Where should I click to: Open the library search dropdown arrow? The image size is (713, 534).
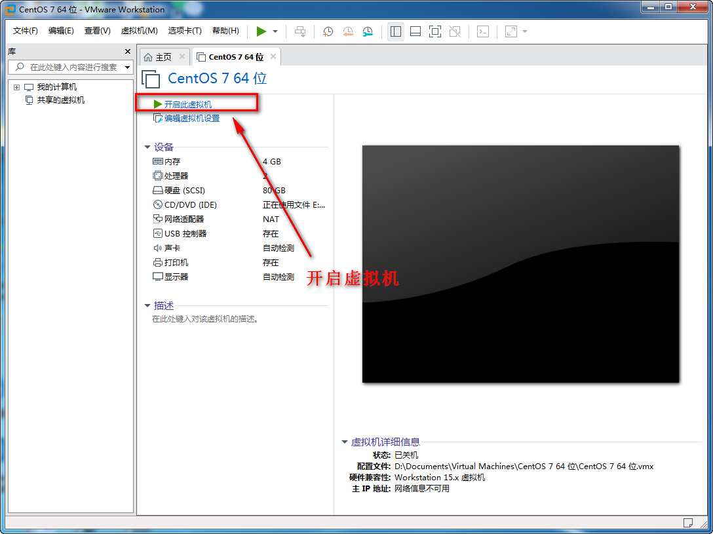coord(128,67)
